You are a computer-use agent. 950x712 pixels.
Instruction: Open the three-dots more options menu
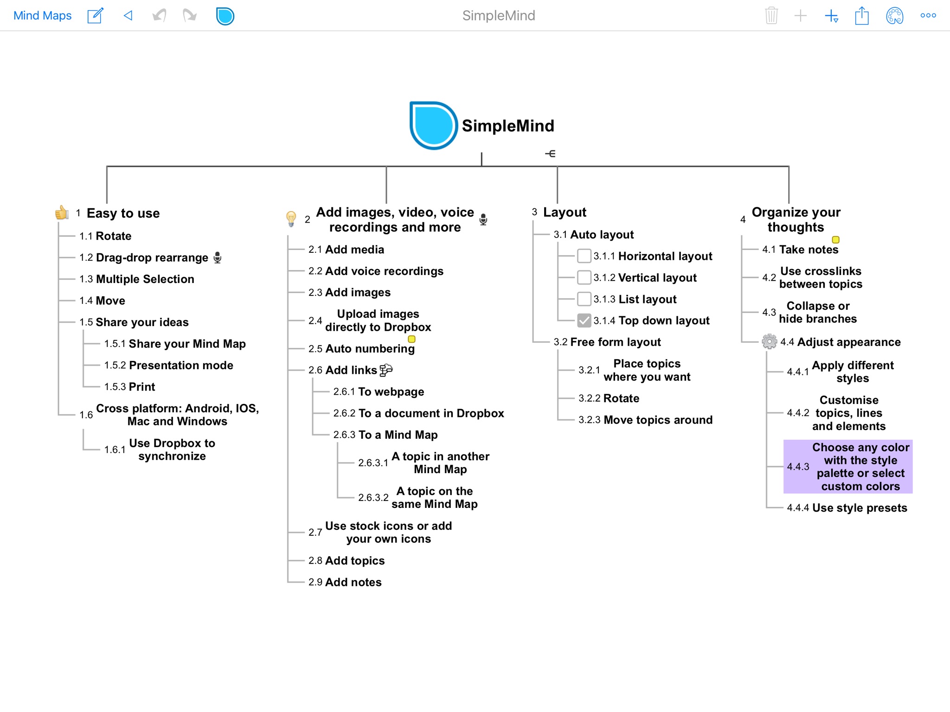(x=928, y=16)
